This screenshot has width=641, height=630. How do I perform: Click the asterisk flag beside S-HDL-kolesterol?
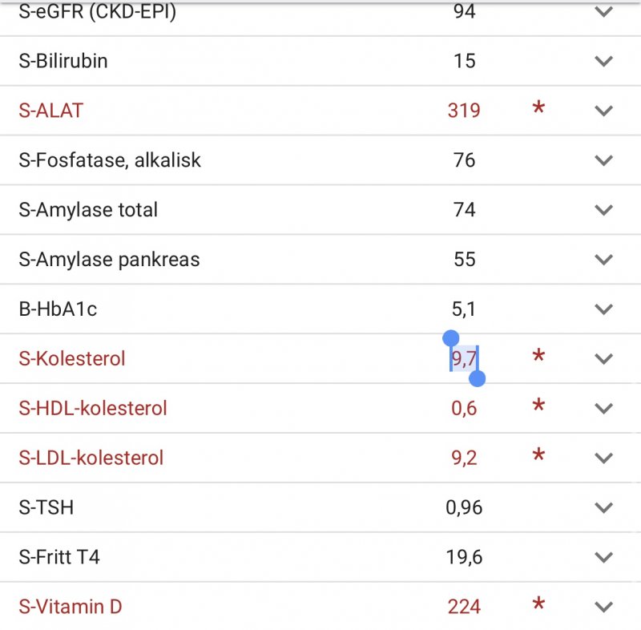click(x=538, y=405)
